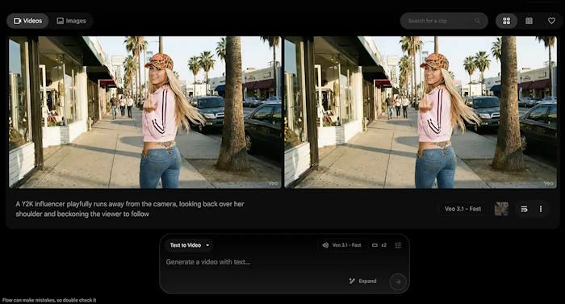Screen dimensions: 565x304
Task: Click the audio speaker icon in prompt box
Action: point(325,245)
